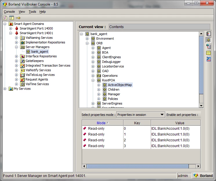Click the refresh toolbar icon
This screenshot has height=181, width=216.
5,18
